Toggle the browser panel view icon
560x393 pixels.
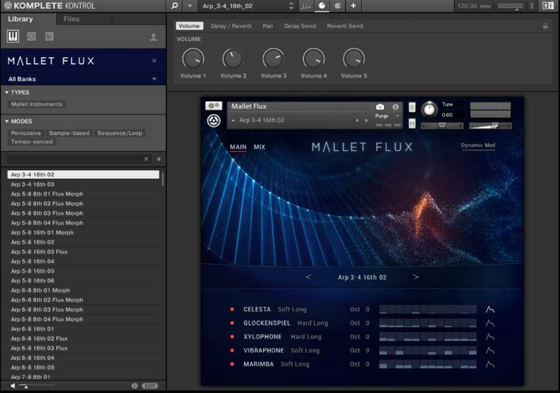click(548, 6)
